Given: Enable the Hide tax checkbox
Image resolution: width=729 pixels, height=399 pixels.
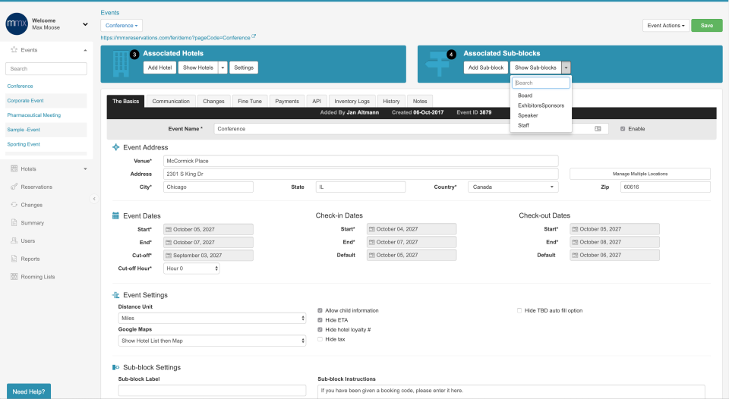Looking at the screenshot, I should click(320, 339).
